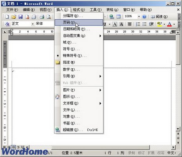Close the document with menu-bar X

[178, 10]
